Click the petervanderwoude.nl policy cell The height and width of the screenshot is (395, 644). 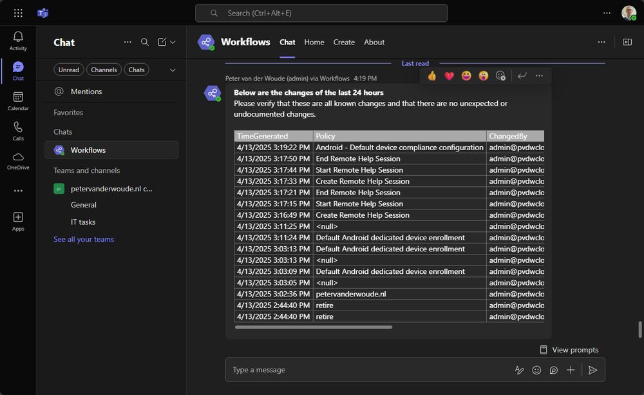point(400,294)
